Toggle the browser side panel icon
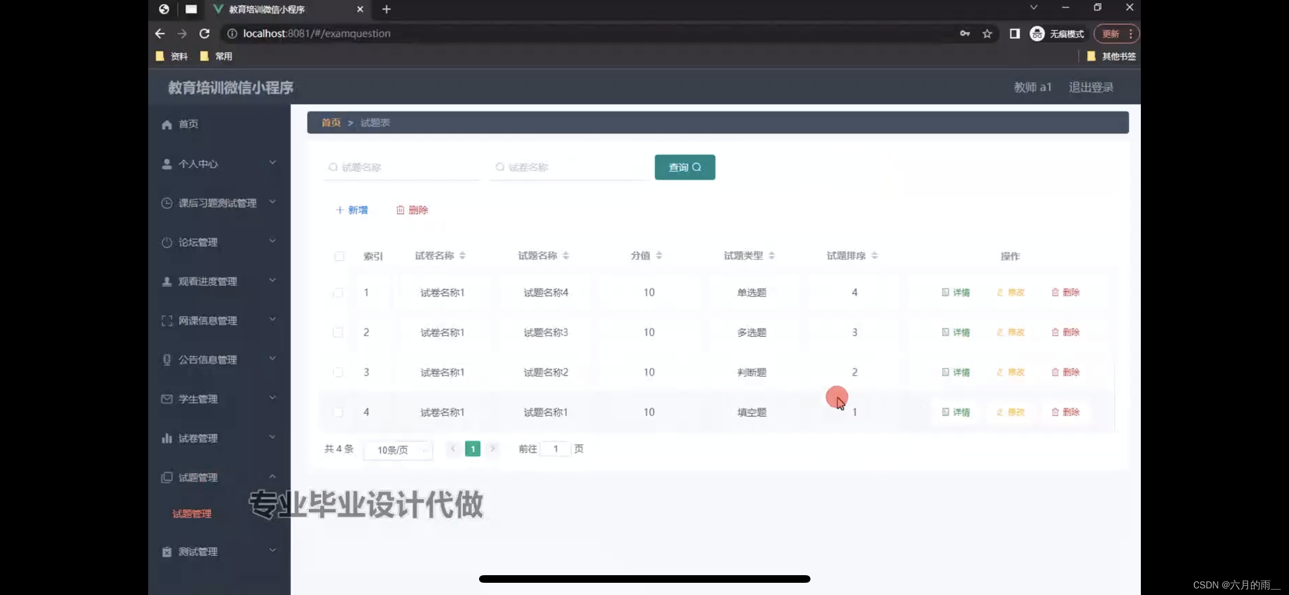1289x595 pixels. [x=1014, y=34]
